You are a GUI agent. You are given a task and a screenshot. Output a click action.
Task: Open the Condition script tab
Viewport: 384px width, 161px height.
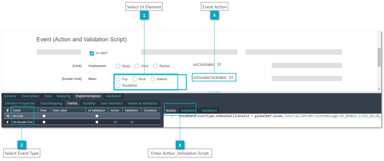(x=209, y=111)
